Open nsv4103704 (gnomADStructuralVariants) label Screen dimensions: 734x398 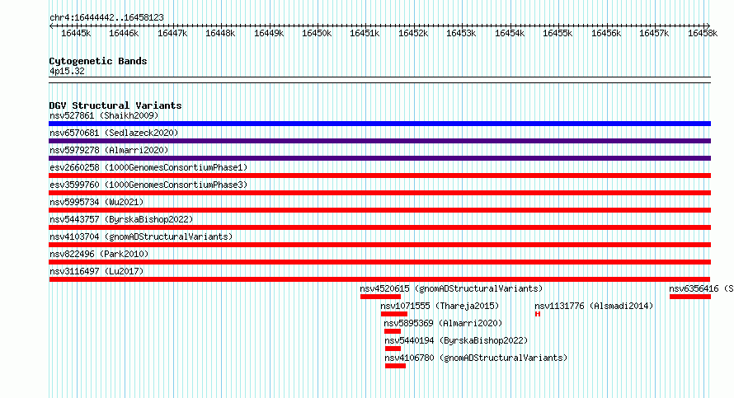pos(141,236)
